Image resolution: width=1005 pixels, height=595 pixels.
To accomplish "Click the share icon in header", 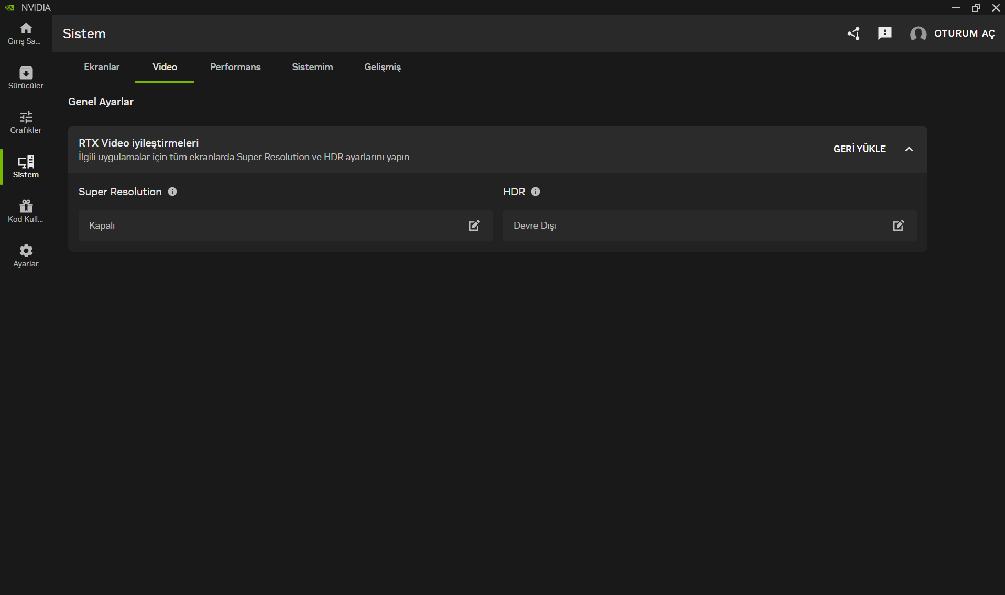I will point(854,33).
